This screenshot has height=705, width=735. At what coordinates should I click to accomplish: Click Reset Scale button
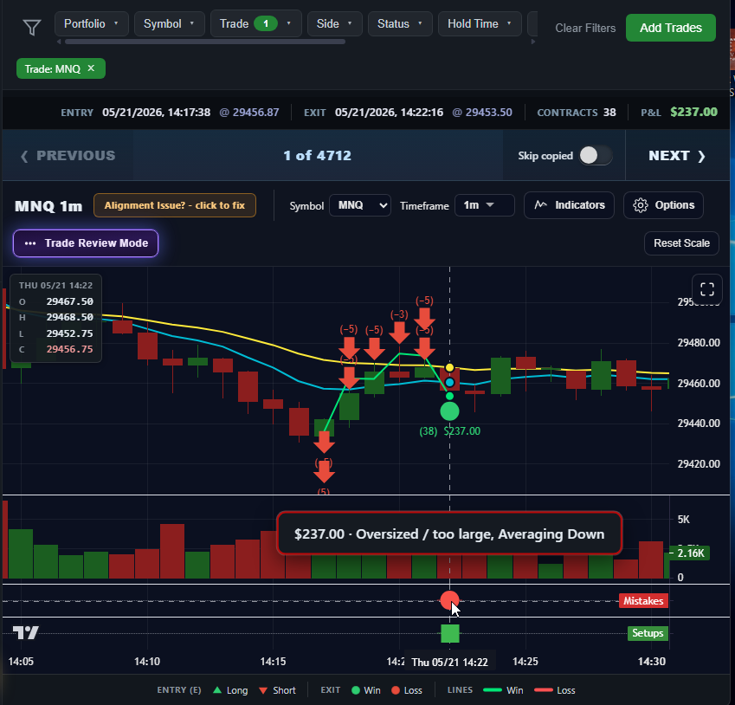point(681,243)
